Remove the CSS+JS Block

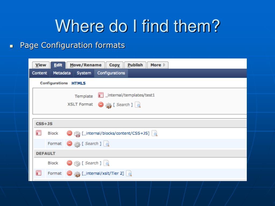coord(70,133)
